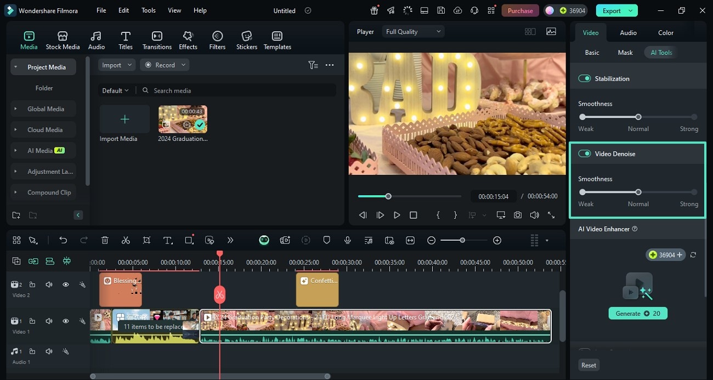Viewport: 713px width, 380px height.
Task: Click the Undo arrow in timeline toolbar
Action: 63,240
